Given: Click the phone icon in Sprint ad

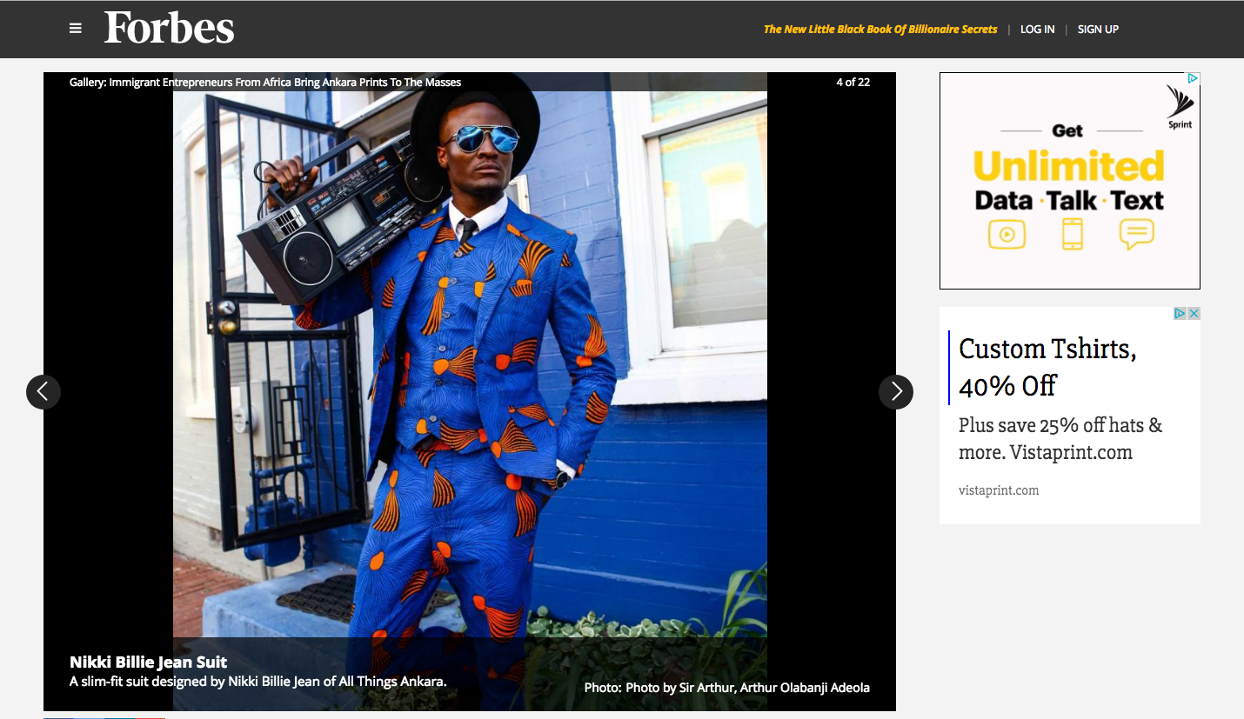Looking at the screenshot, I should click(x=1073, y=234).
